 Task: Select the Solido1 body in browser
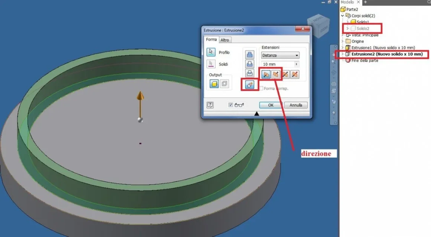pos(360,22)
